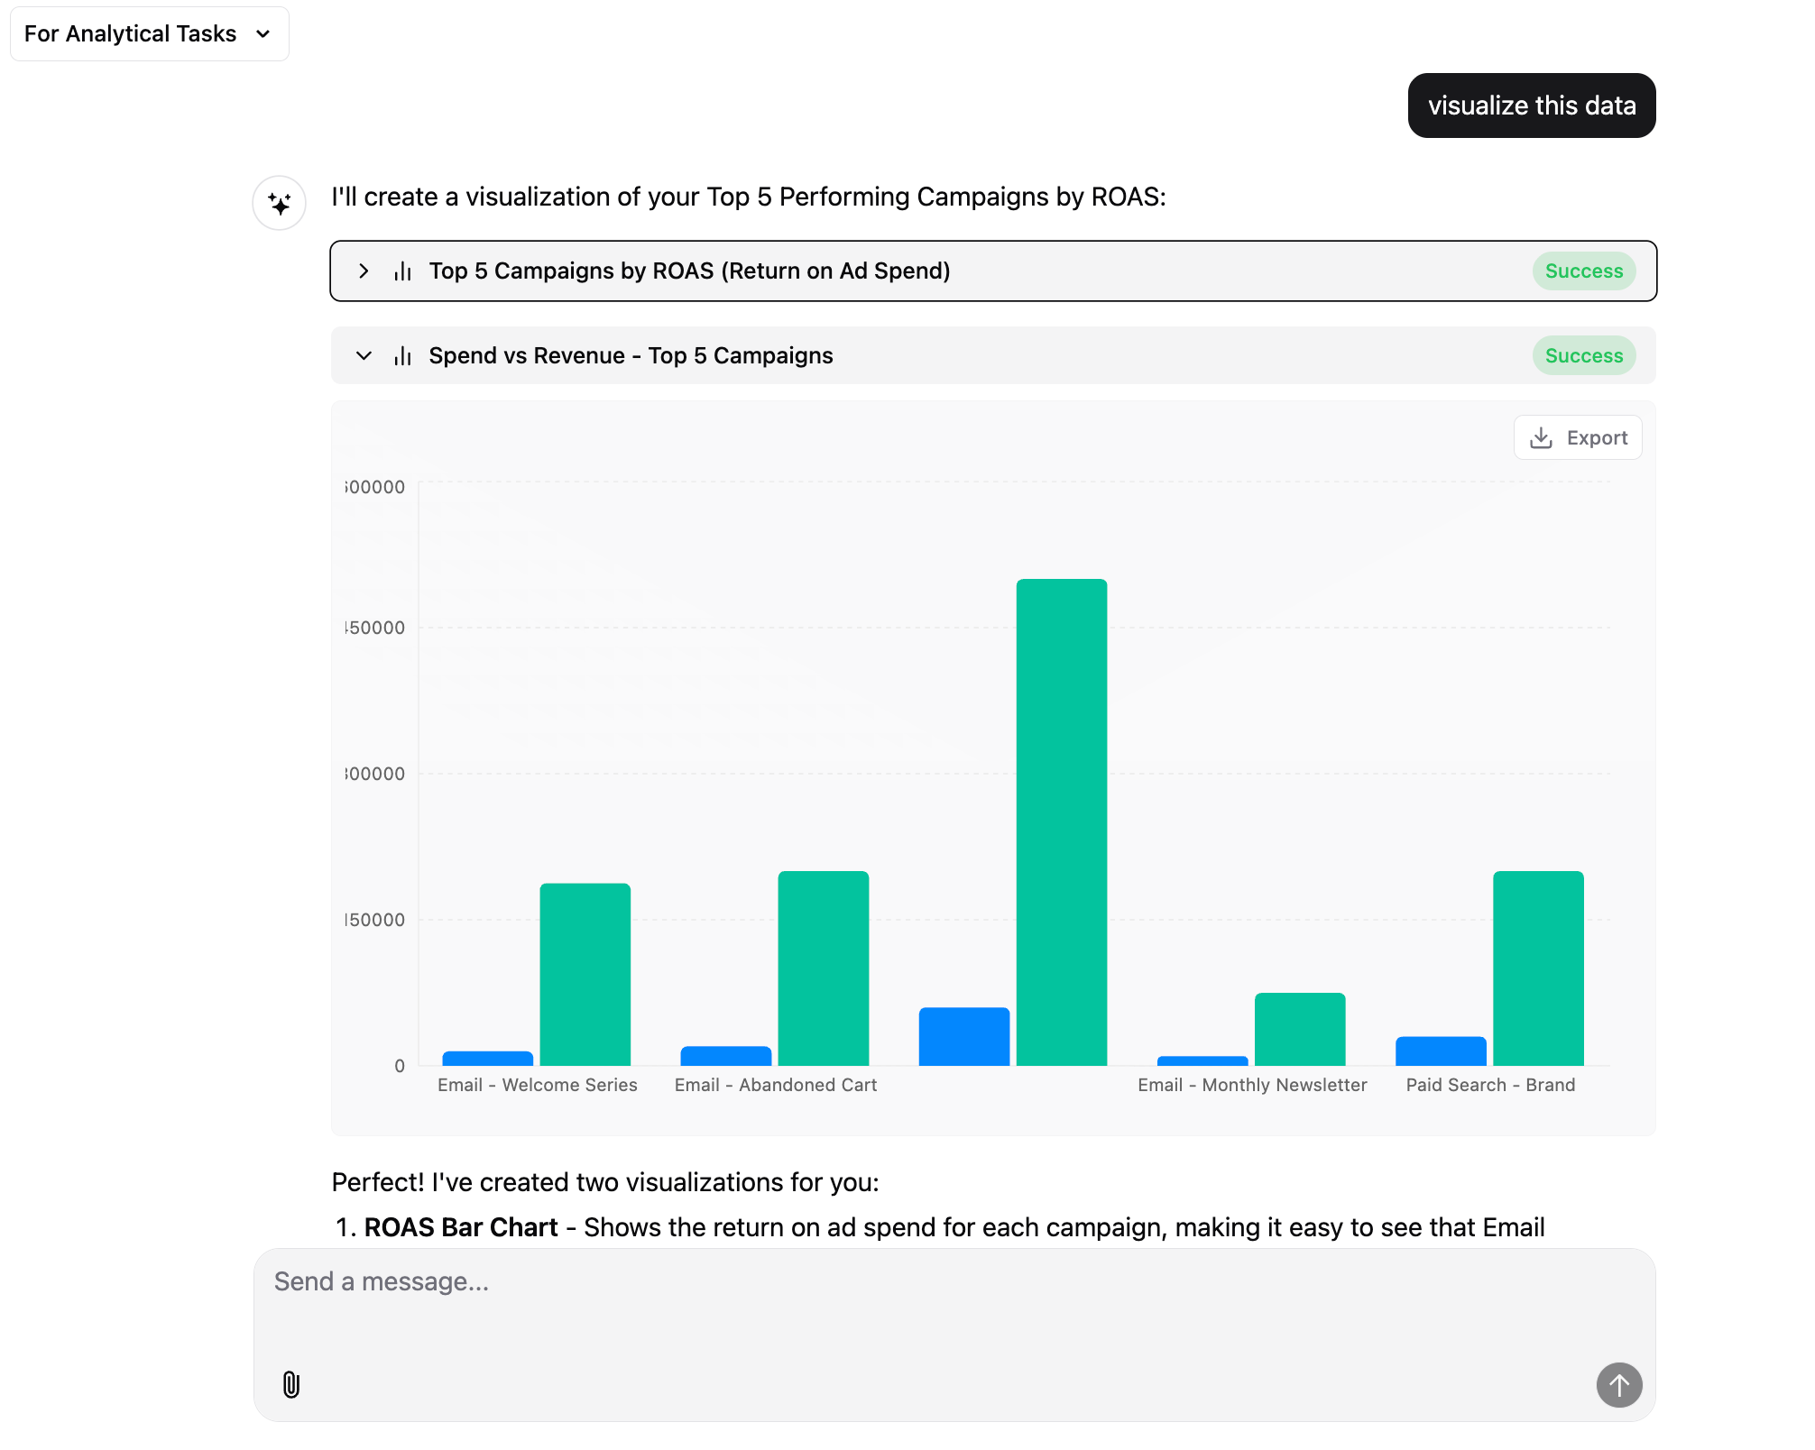Click the Email - Abandoned Cart label

pyautogui.click(x=775, y=1085)
